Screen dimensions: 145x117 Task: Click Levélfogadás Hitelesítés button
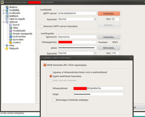[109, 37]
